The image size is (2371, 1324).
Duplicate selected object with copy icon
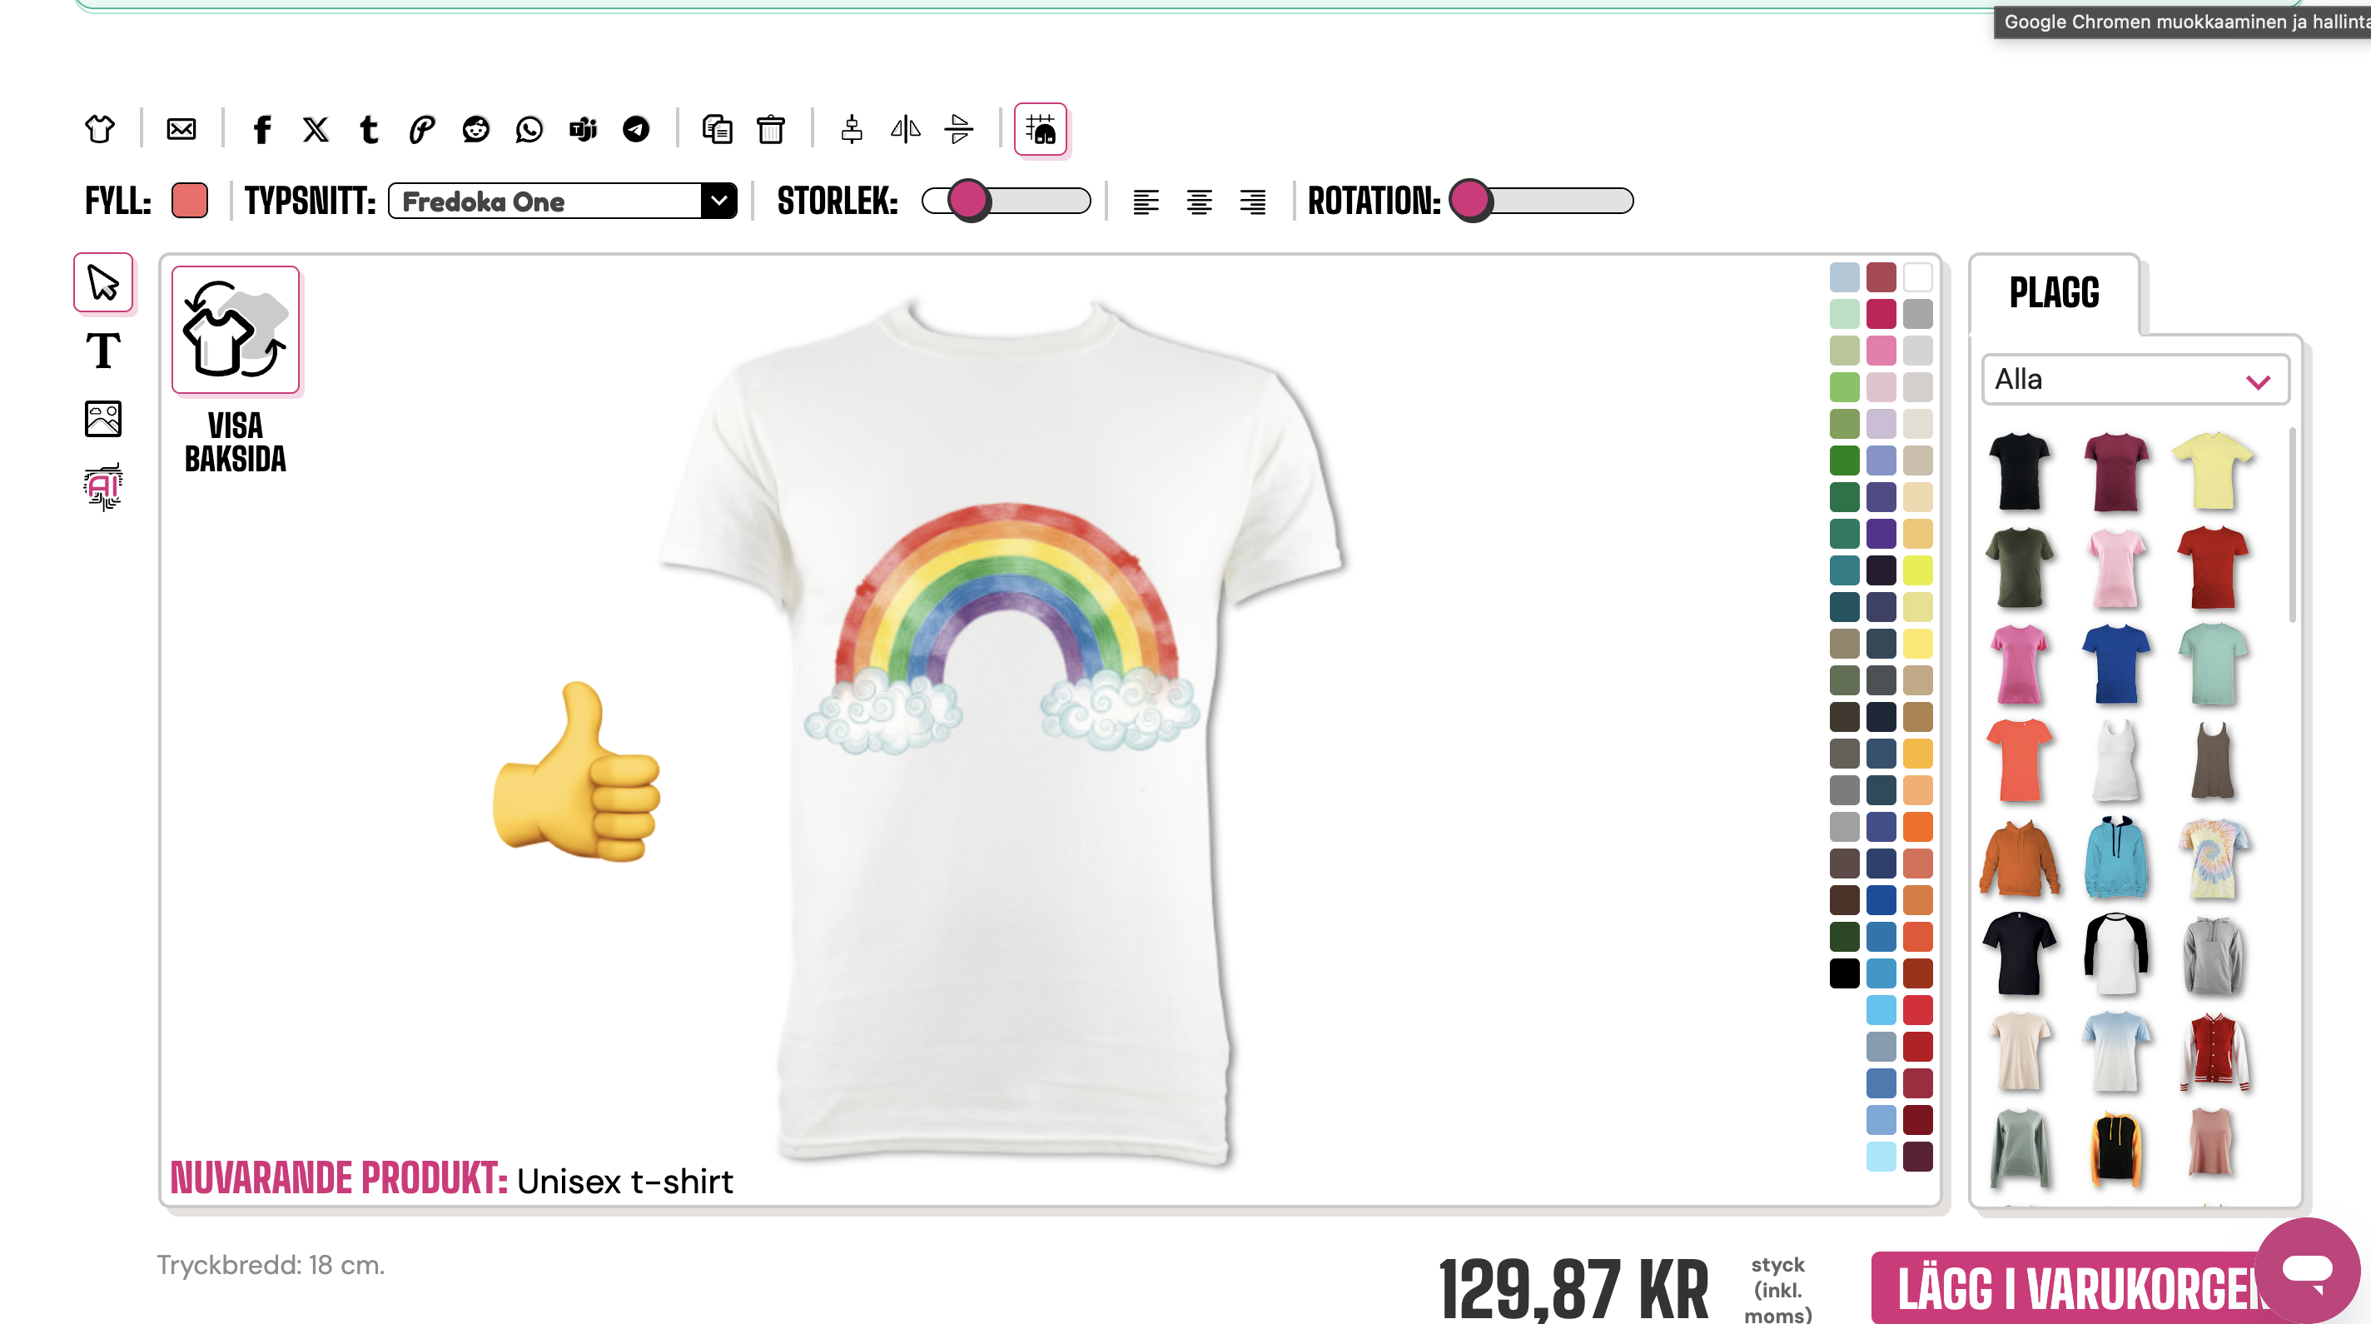click(x=717, y=129)
